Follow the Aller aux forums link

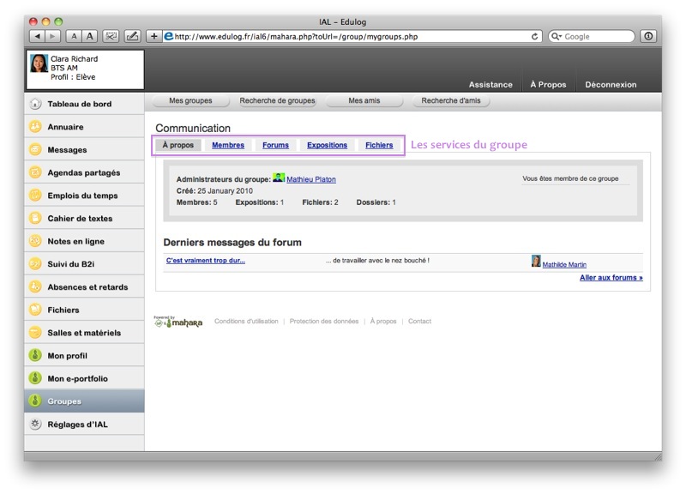611,278
